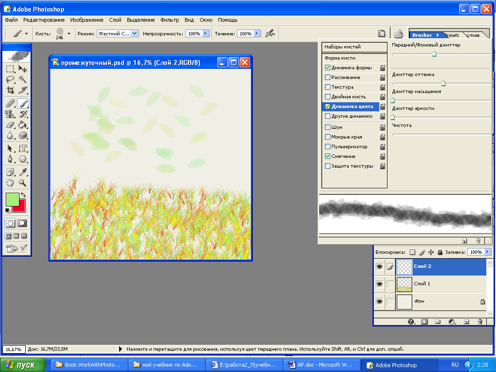Enable the Рассеивание checkbox
The height and width of the screenshot is (372, 496).
pyautogui.click(x=328, y=77)
